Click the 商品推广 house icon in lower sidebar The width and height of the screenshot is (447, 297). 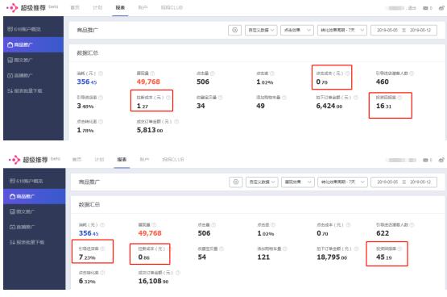pos(12,196)
